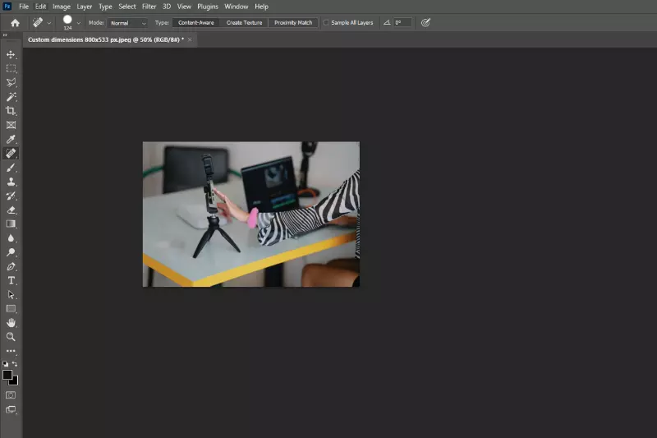This screenshot has height=438, width=657.
Task: Select the Spot Healing Brush tool
Action: 11,154
